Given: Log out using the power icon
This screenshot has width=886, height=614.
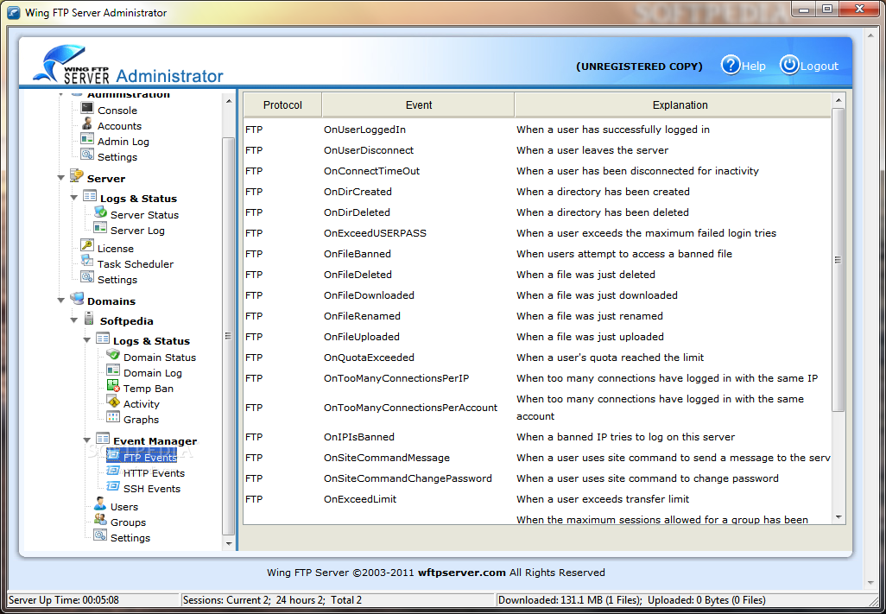Looking at the screenshot, I should (x=789, y=65).
